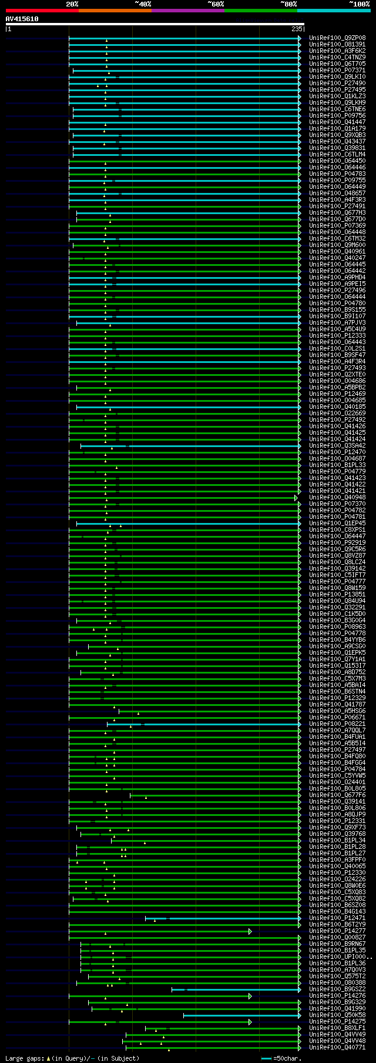Select the UniRef100_C8XPS1 label
The width and height of the screenshot is (376, 1063).
[337, 529]
